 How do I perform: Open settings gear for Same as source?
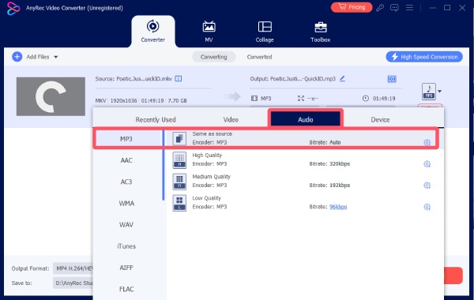pyautogui.click(x=427, y=142)
